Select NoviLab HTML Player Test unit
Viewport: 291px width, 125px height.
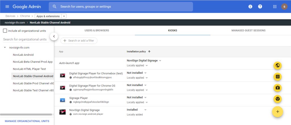(x=29, y=69)
